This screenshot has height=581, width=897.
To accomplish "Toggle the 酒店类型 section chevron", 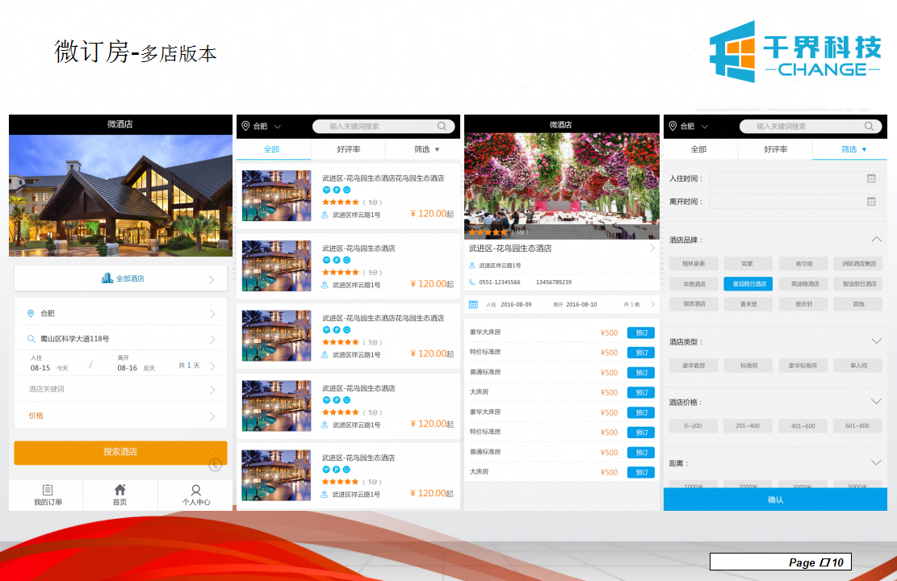I will [x=876, y=341].
